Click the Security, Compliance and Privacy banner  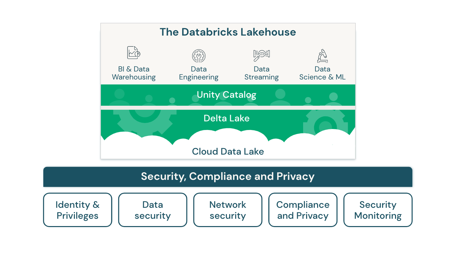click(228, 177)
